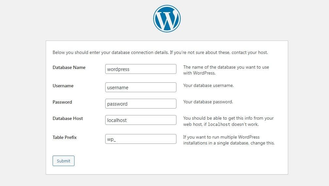The width and height of the screenshot is (329, 186).
Task: Click the "Your database username." hint text
Action: 208,86
